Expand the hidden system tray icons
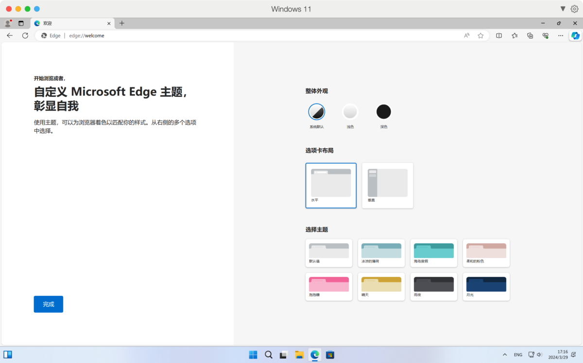Image resolution: width=583 pixels, height=363 pixels. pos(504,355)
